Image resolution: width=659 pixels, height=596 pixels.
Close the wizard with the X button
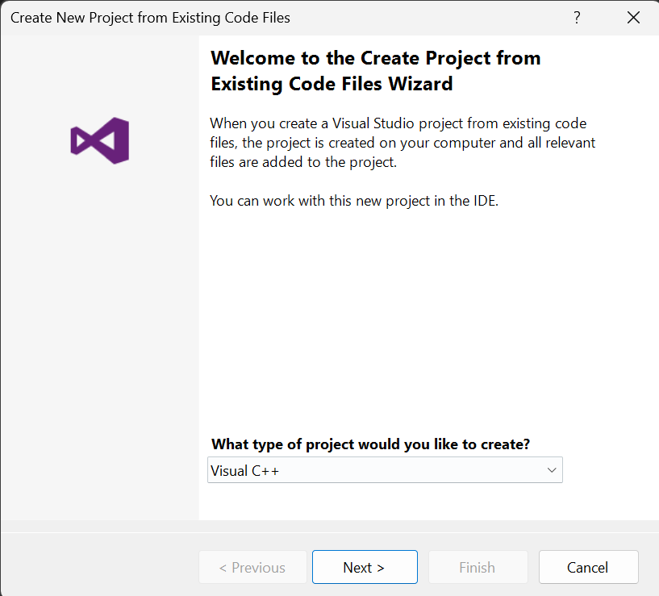coord(633,18)
